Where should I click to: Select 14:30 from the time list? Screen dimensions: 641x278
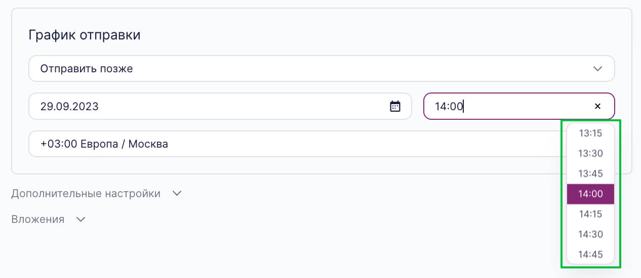[590, 235]
